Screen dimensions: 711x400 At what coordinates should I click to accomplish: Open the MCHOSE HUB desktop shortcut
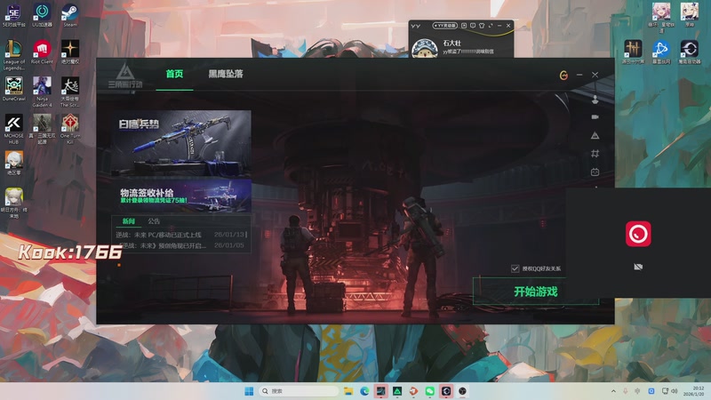tap(13, 129)
